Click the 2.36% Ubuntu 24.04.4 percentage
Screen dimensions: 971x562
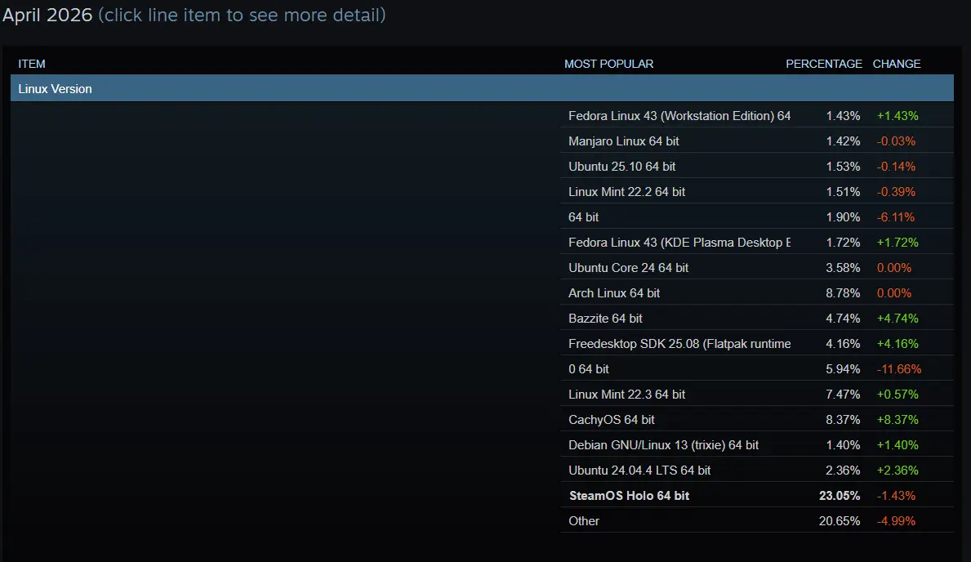pos(843,471)
